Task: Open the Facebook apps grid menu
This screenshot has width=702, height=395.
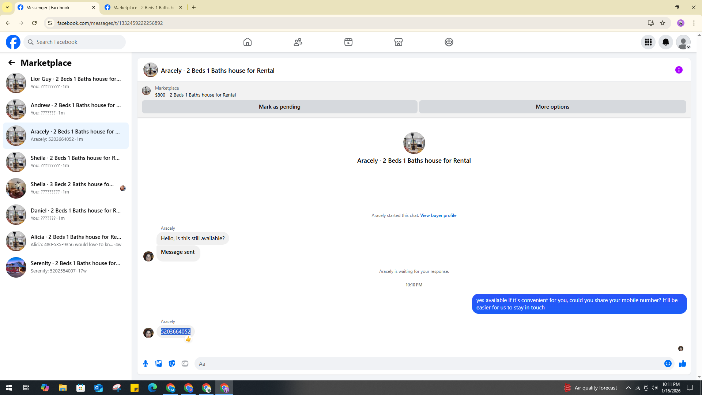Action: (x=648, y=42)
